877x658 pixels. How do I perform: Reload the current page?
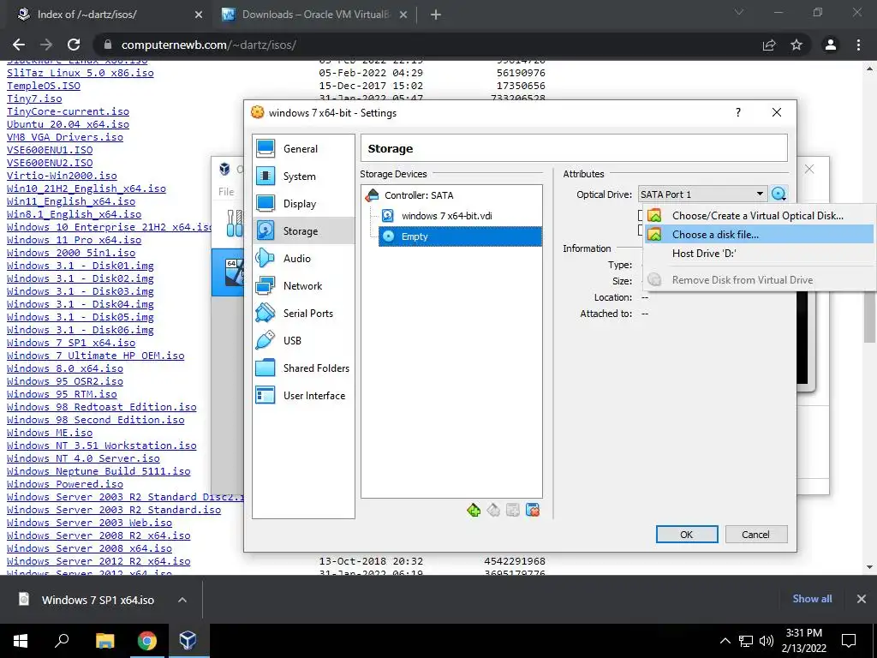pos(74,45)
